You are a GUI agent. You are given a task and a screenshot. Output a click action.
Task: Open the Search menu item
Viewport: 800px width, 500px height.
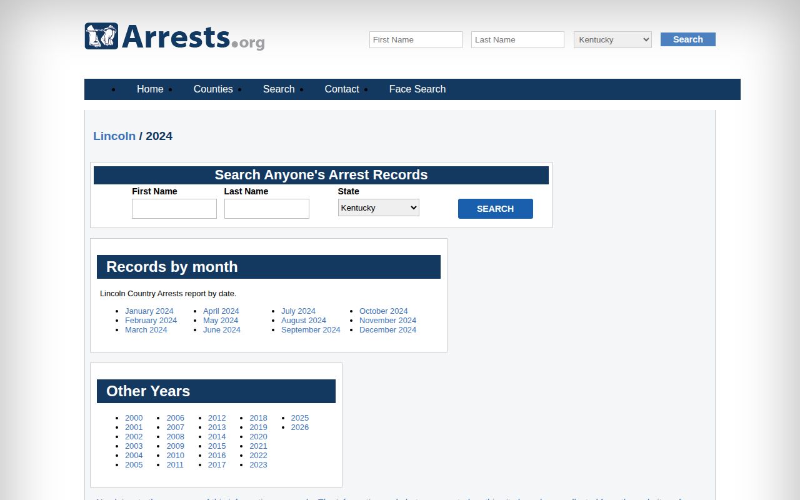point(279,89)
